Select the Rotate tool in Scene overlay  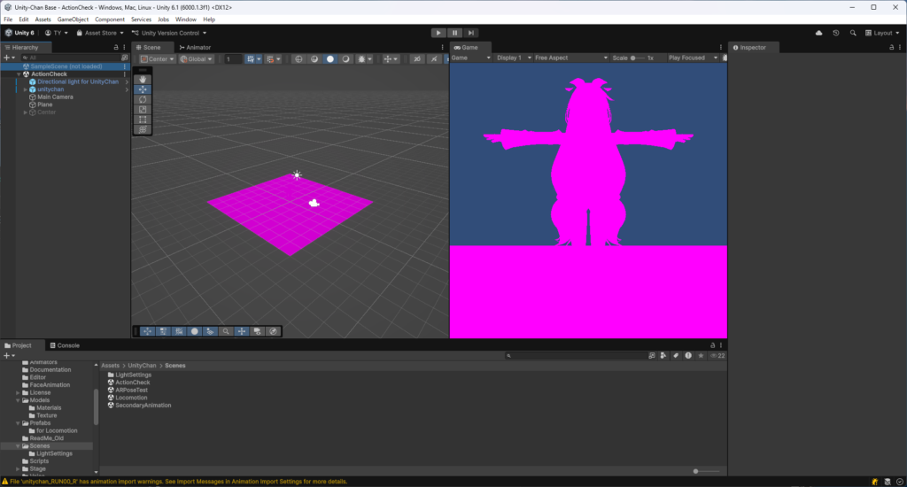[143, 99]
